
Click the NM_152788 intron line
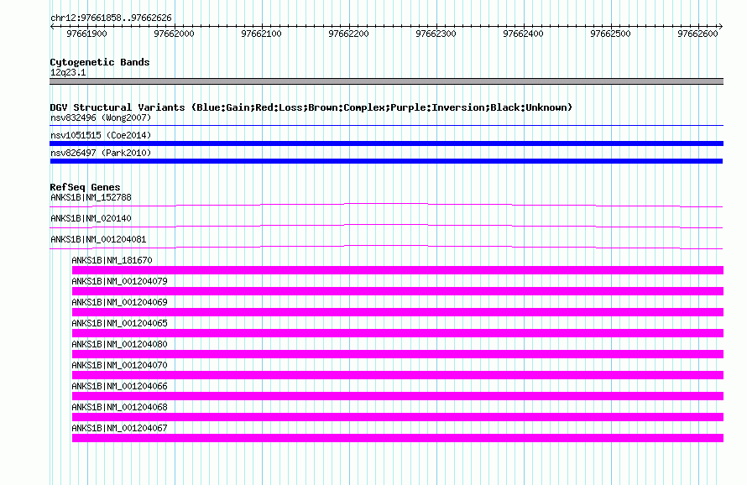(x=386, y=206)
